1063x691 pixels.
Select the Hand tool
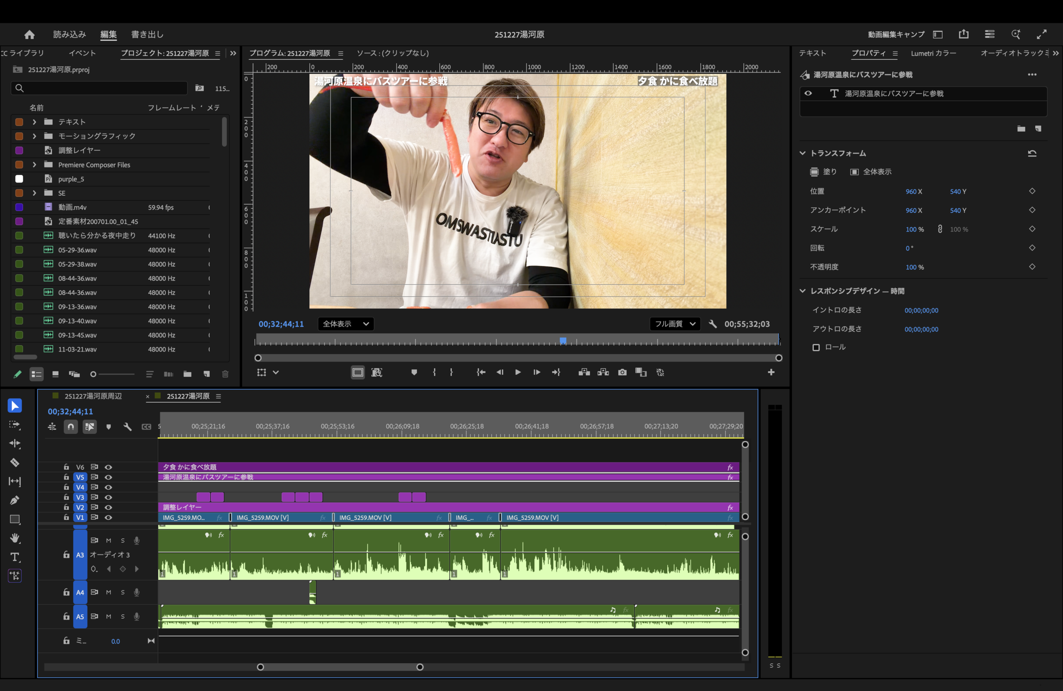coord(15,538)
